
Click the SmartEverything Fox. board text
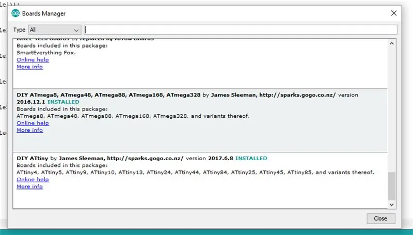pyautogui.click(x=46, y=53)
